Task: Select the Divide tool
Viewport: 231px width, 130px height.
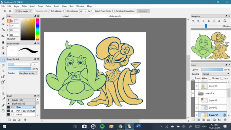Action: [3, 99]
